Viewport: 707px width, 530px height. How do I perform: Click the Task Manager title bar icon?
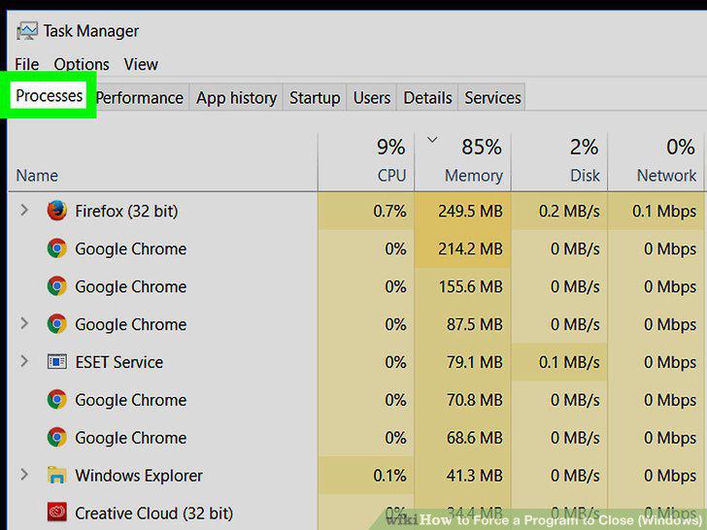point(26,31)
